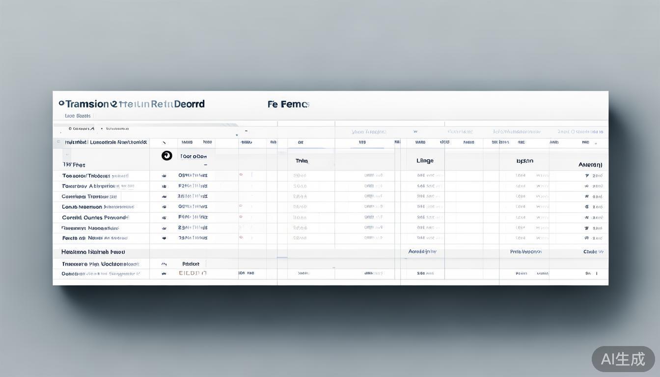Image resolution: width=660 pixels, height=377 pixels.
Task: Click the euro-like icon in 'Anleren' column
Action: (587, 207)
